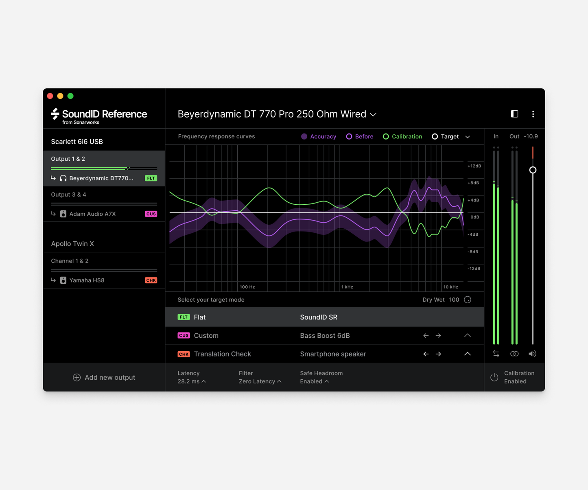
Task: Click the speaker icon next to Adam Audio A7X
Action: 62,214
